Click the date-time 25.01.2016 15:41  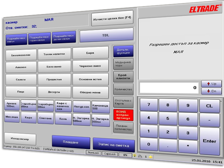point(207,161)
